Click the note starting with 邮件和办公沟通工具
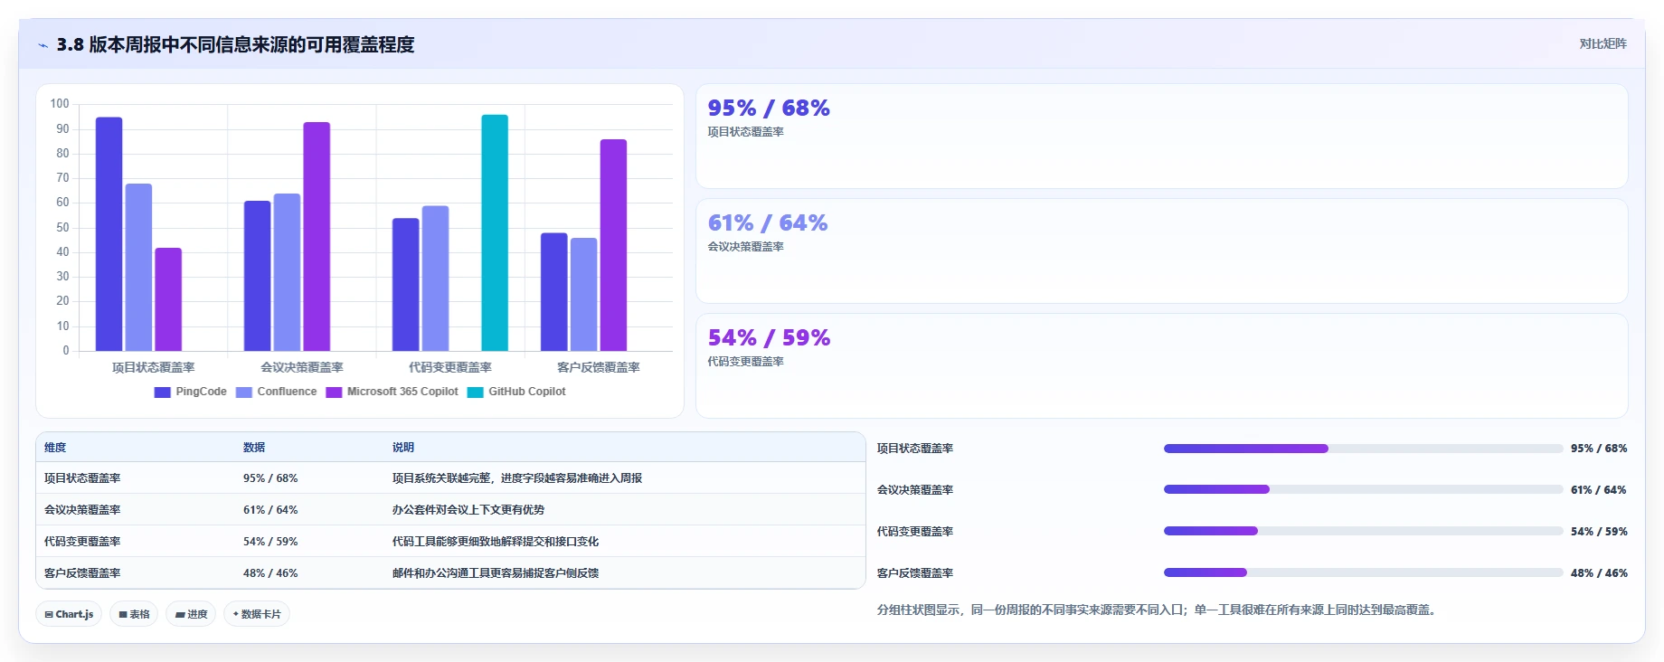The height and width of the screenshot is (662, 1664). tap(496, 573)
